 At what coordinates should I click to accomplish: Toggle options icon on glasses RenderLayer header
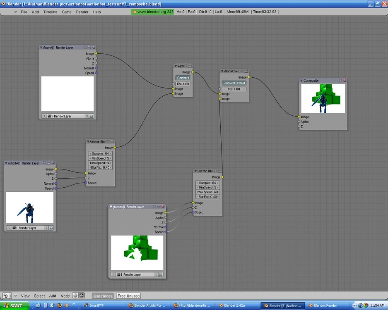click(x=159, y=206)
